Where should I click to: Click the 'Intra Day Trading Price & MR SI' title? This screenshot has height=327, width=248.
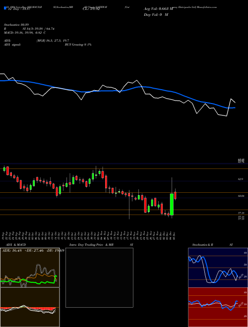coord(101,245)
